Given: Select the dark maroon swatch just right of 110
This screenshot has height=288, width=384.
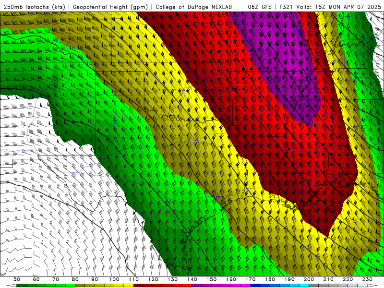Looking at the screenshot, I should pyautogui.click(x=138, y=286).
